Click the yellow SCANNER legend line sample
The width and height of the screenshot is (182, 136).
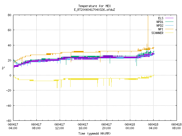[169, 33]
